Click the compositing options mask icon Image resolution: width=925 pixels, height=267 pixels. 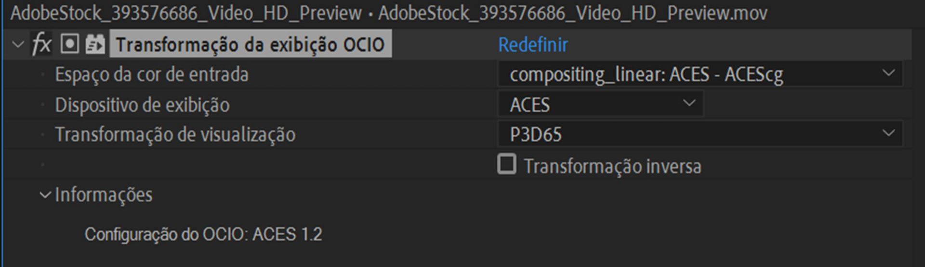[69, 45]
